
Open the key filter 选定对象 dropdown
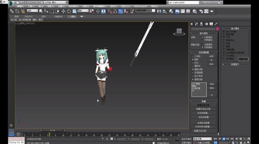tap(202, 139)
